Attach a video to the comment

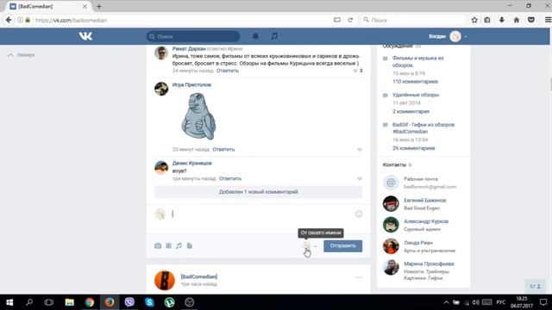(169, 245)
